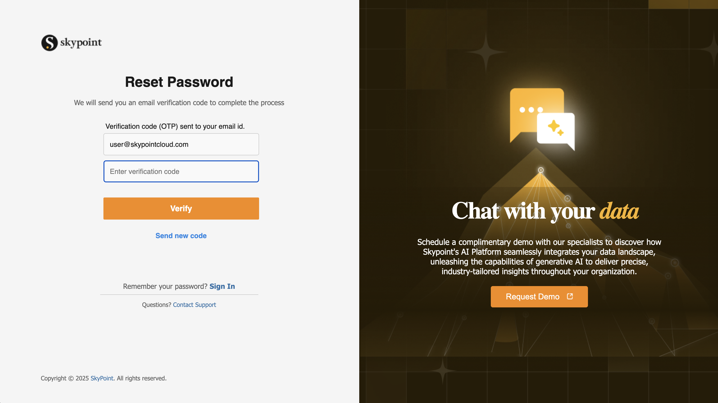Click the Reset Password heading
This screenshot has width=718, height=403.
tap(179, 82)
